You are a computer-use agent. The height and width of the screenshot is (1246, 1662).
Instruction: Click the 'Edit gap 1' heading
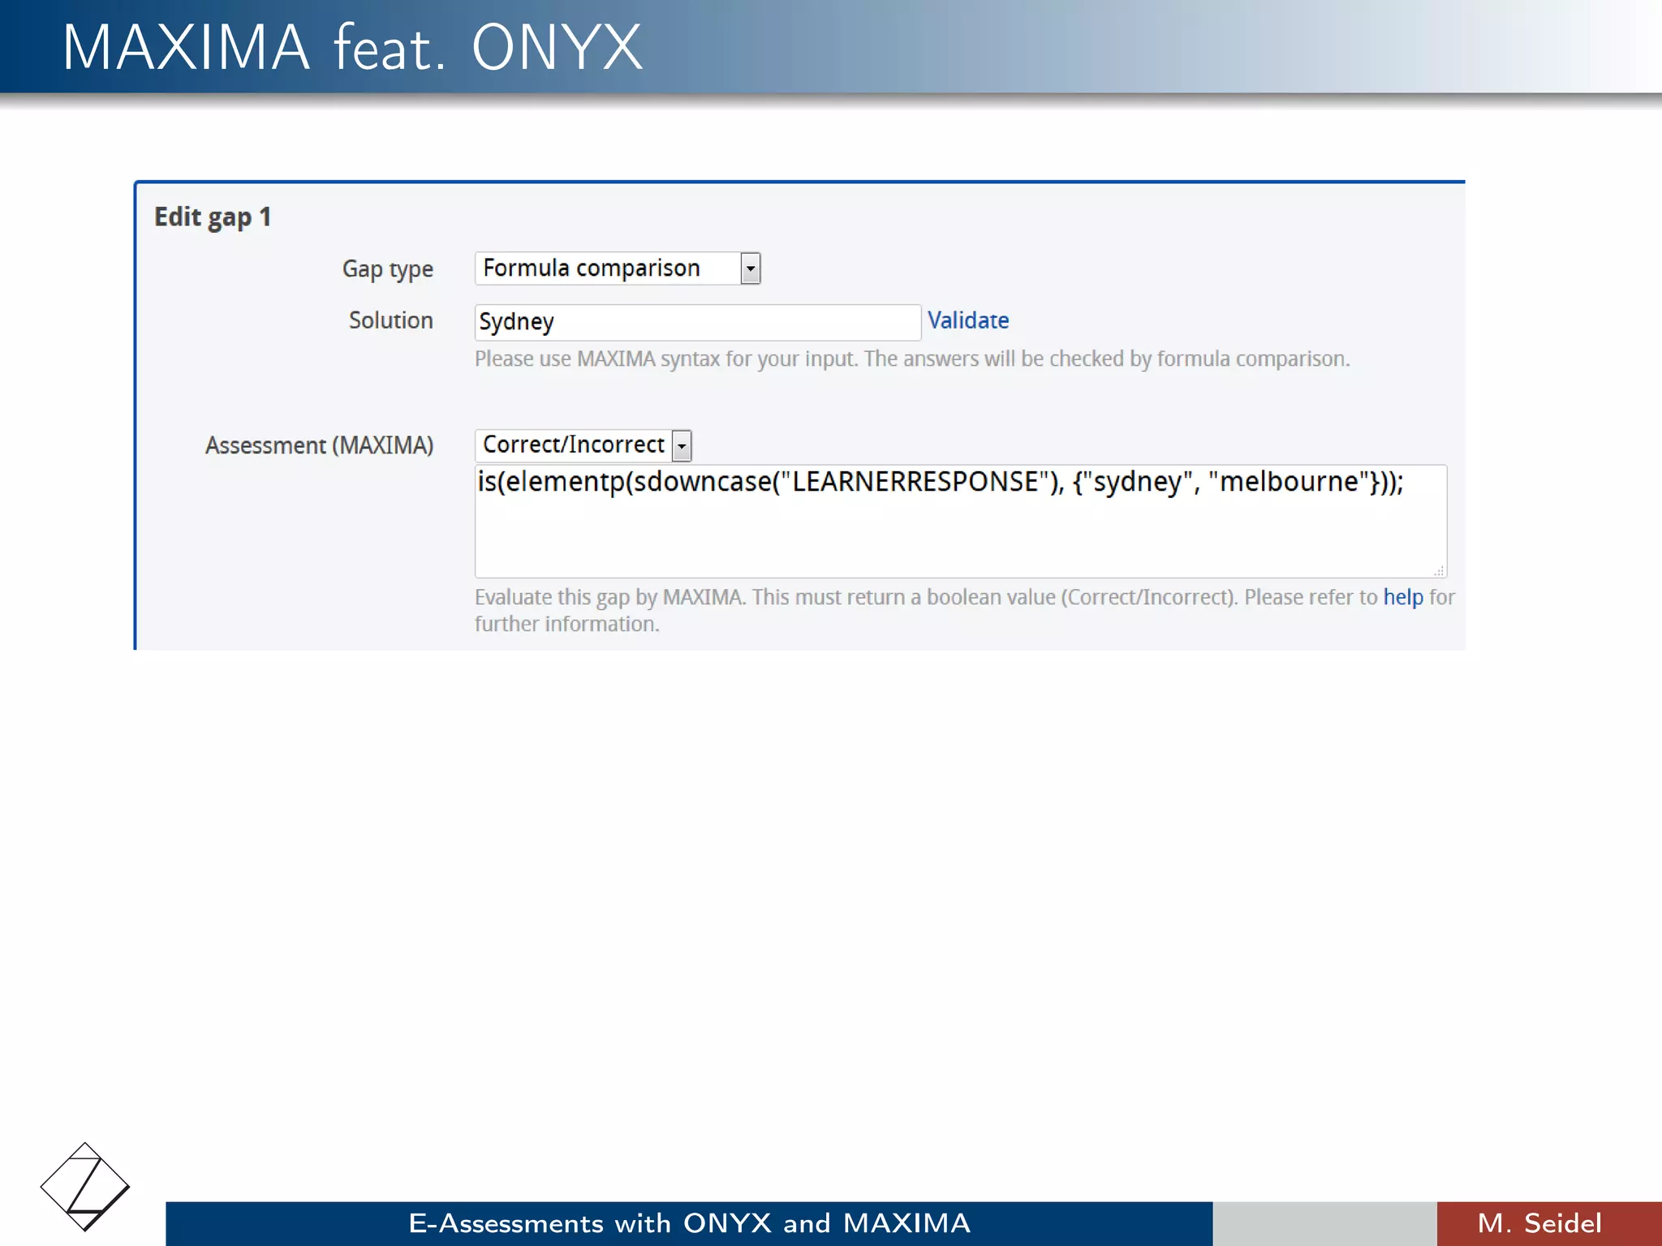click(x=213, y=217)
